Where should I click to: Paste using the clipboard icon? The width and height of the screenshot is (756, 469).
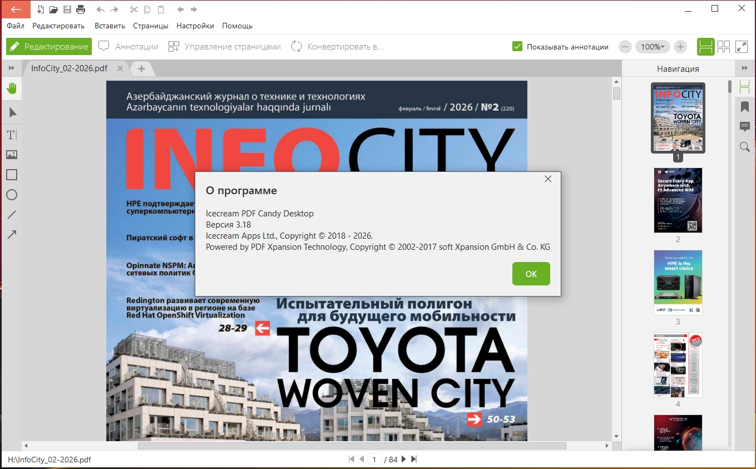[x=161, y=9]
